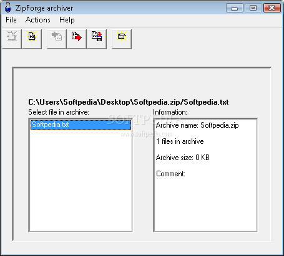
Task: Click the 'Select file in archive:' label
Action: 59,112
